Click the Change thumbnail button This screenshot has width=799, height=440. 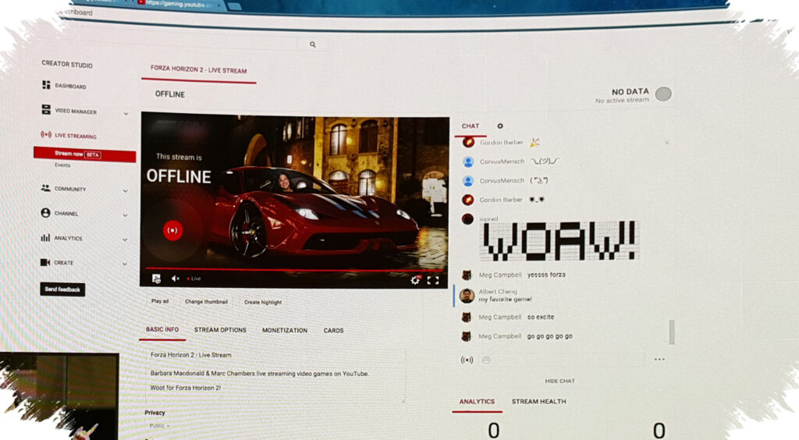(x=206, y=301)
